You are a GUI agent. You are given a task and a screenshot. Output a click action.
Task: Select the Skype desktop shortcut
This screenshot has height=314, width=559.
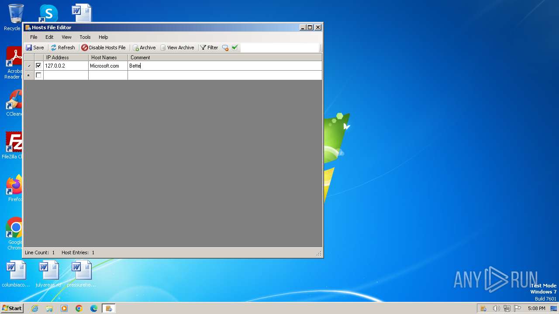[x=48, y=13]
